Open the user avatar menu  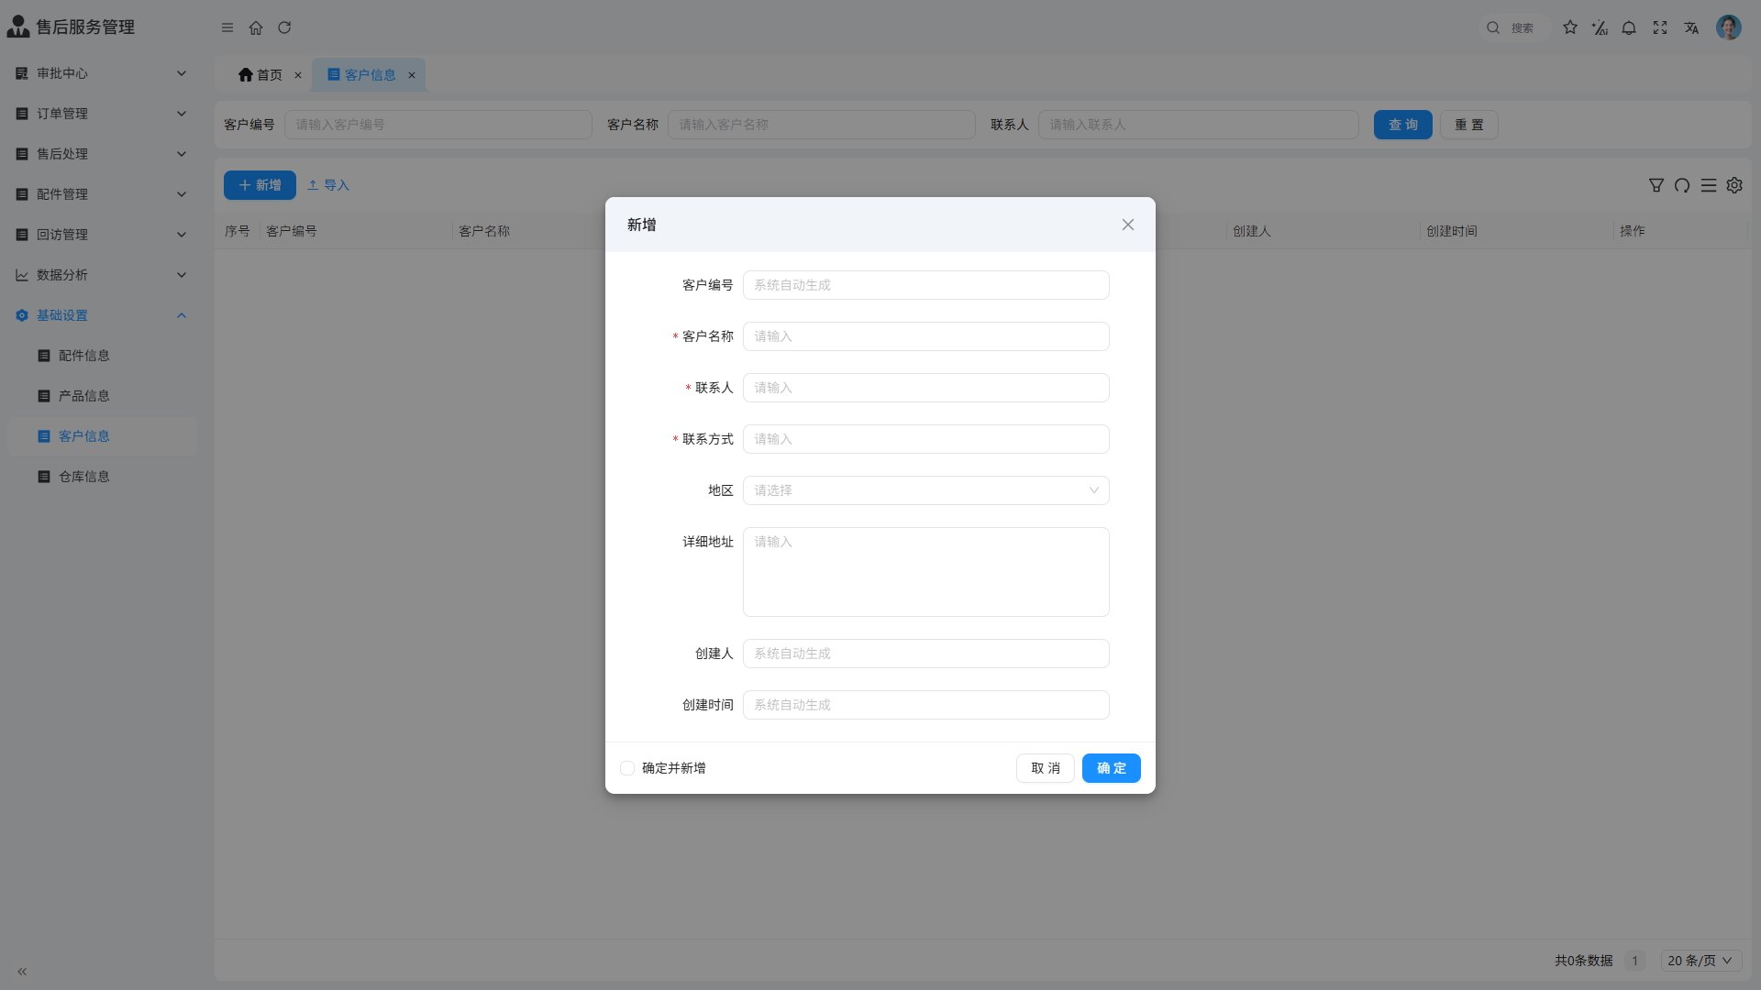(x=1729, y=27)
